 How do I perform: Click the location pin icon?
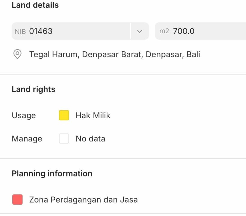click(x=17, y=54)
